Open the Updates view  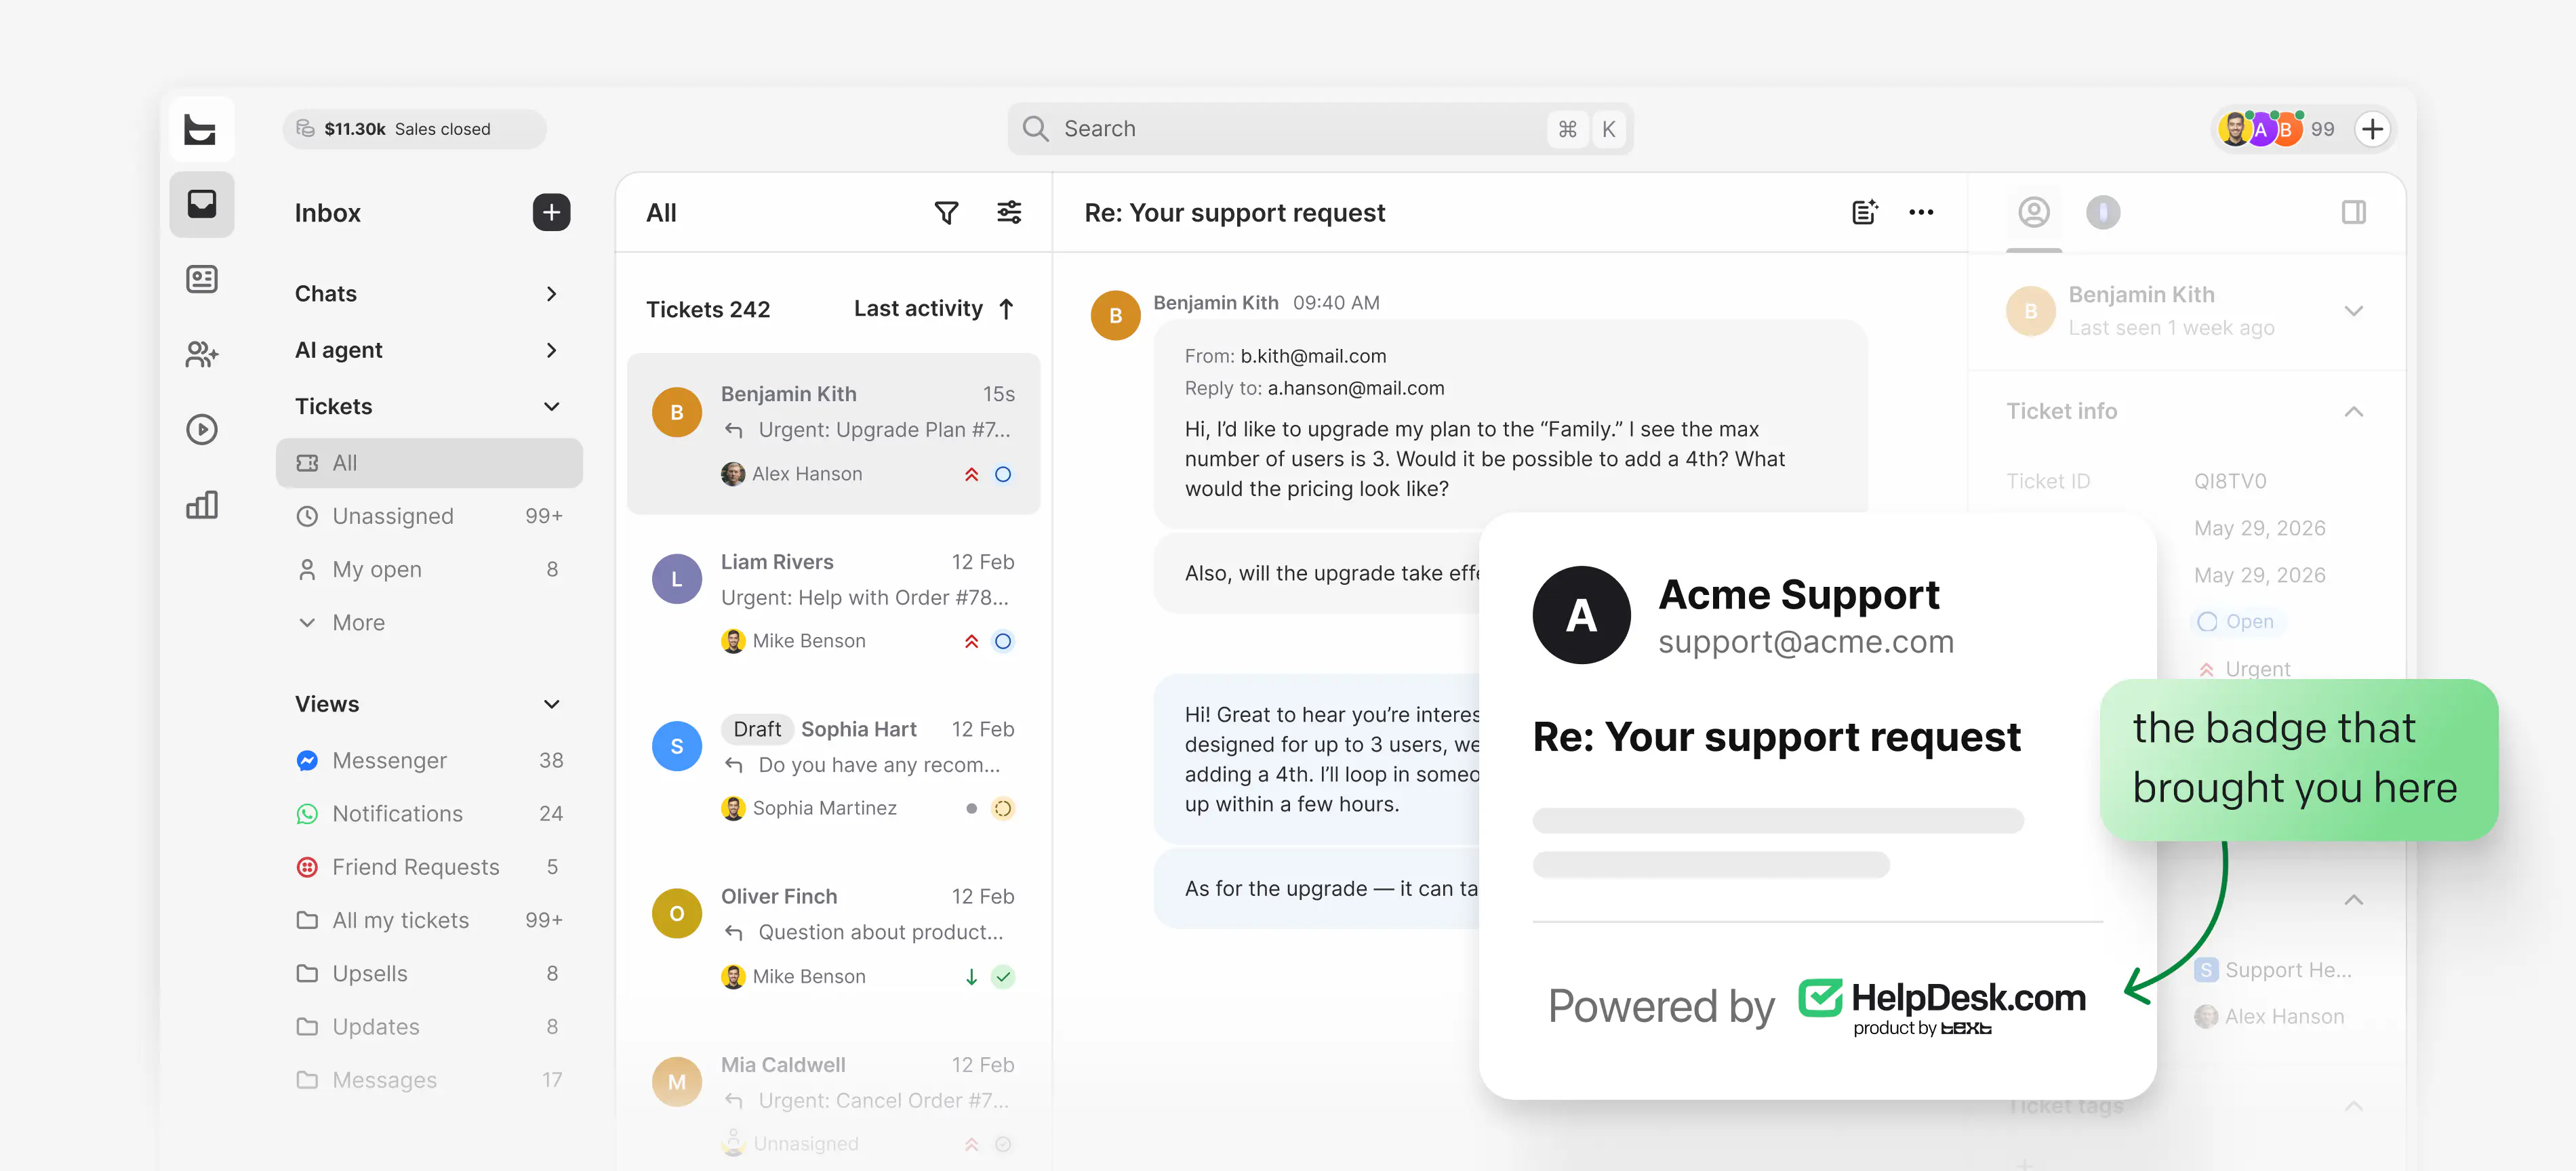429,1027
